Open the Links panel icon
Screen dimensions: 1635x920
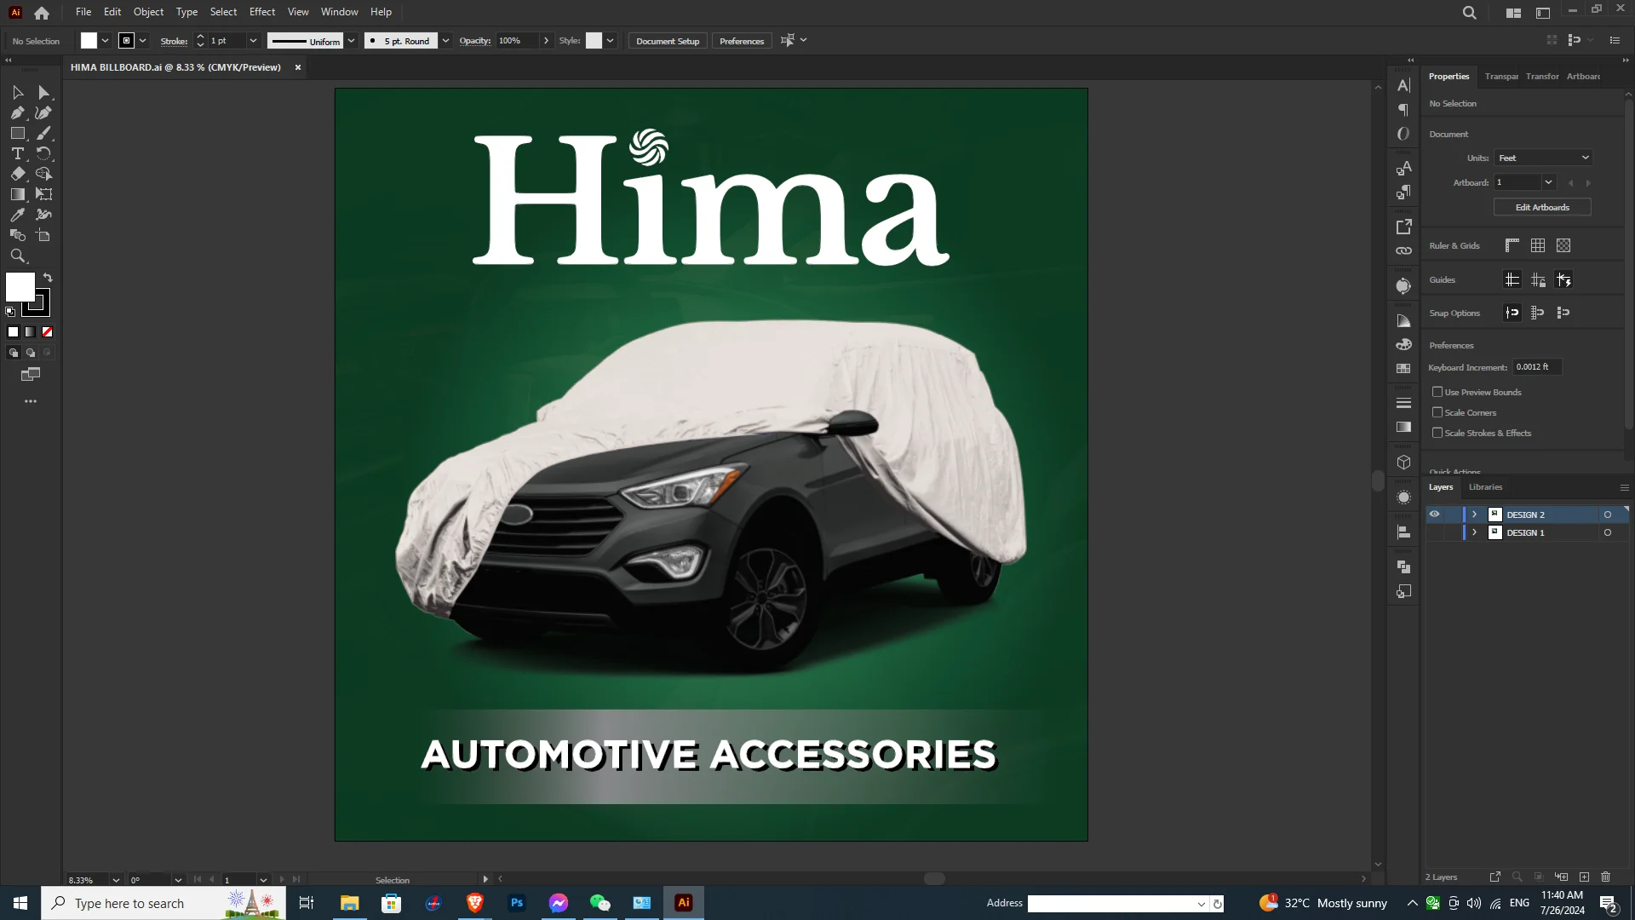click(x=1404, y=250)
